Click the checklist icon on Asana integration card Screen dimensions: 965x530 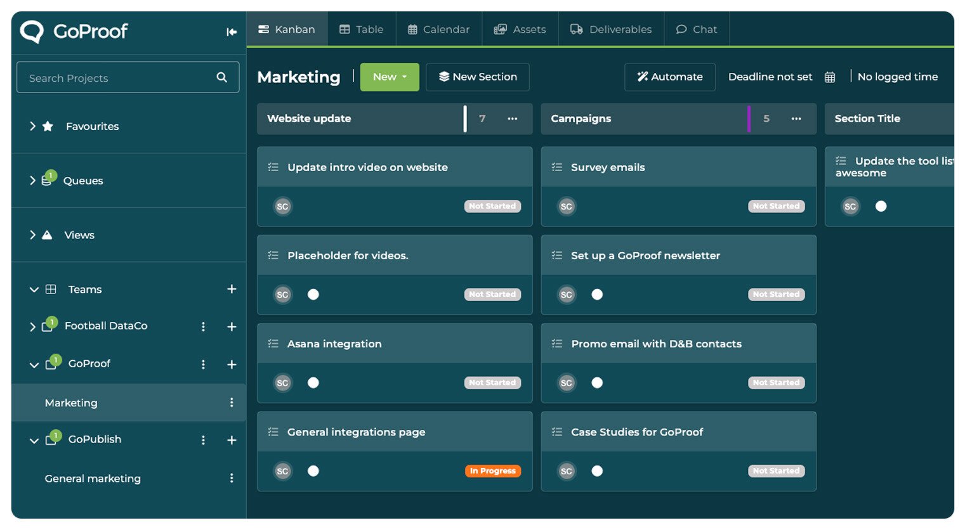[x=273, y=343]
